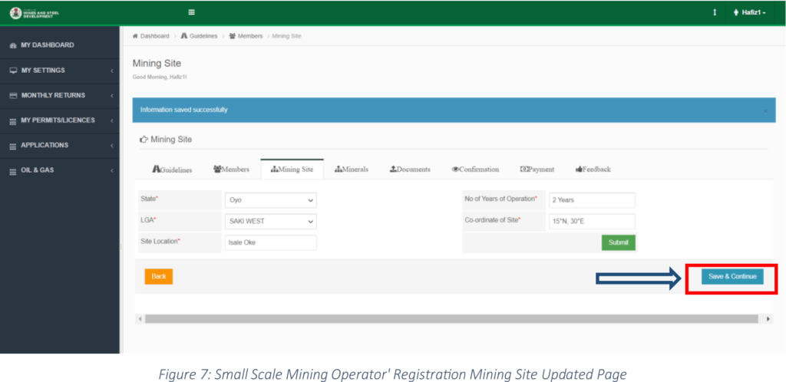
Task: Open the State dropdown showing Oyo
Action: click(270, 200)
